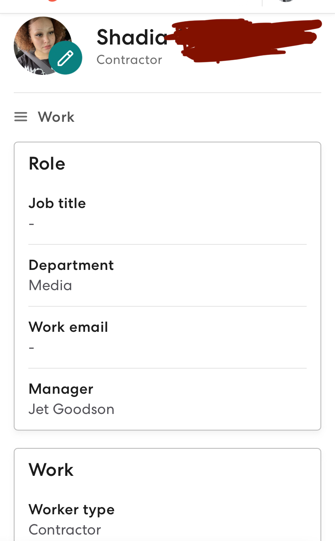The width and height of the screenshot is (335, 541).
Task: Click the Role card heading
Action: (47, 163)
